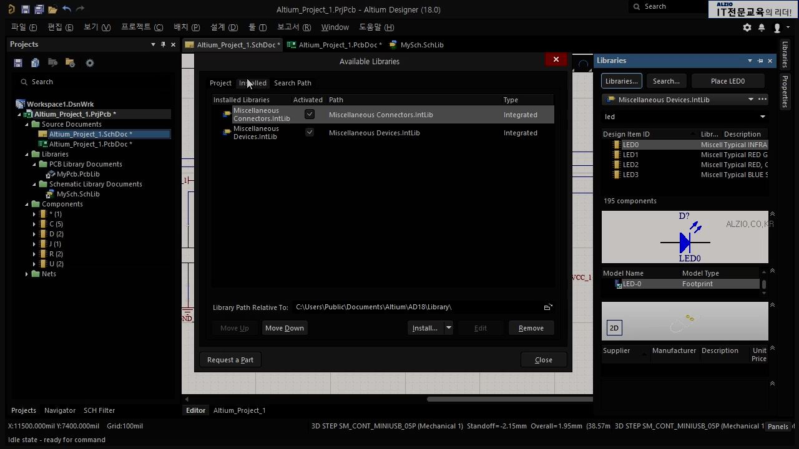
Task: Click the Libraries... button in Libraries panel
Action: click(622, 81)
